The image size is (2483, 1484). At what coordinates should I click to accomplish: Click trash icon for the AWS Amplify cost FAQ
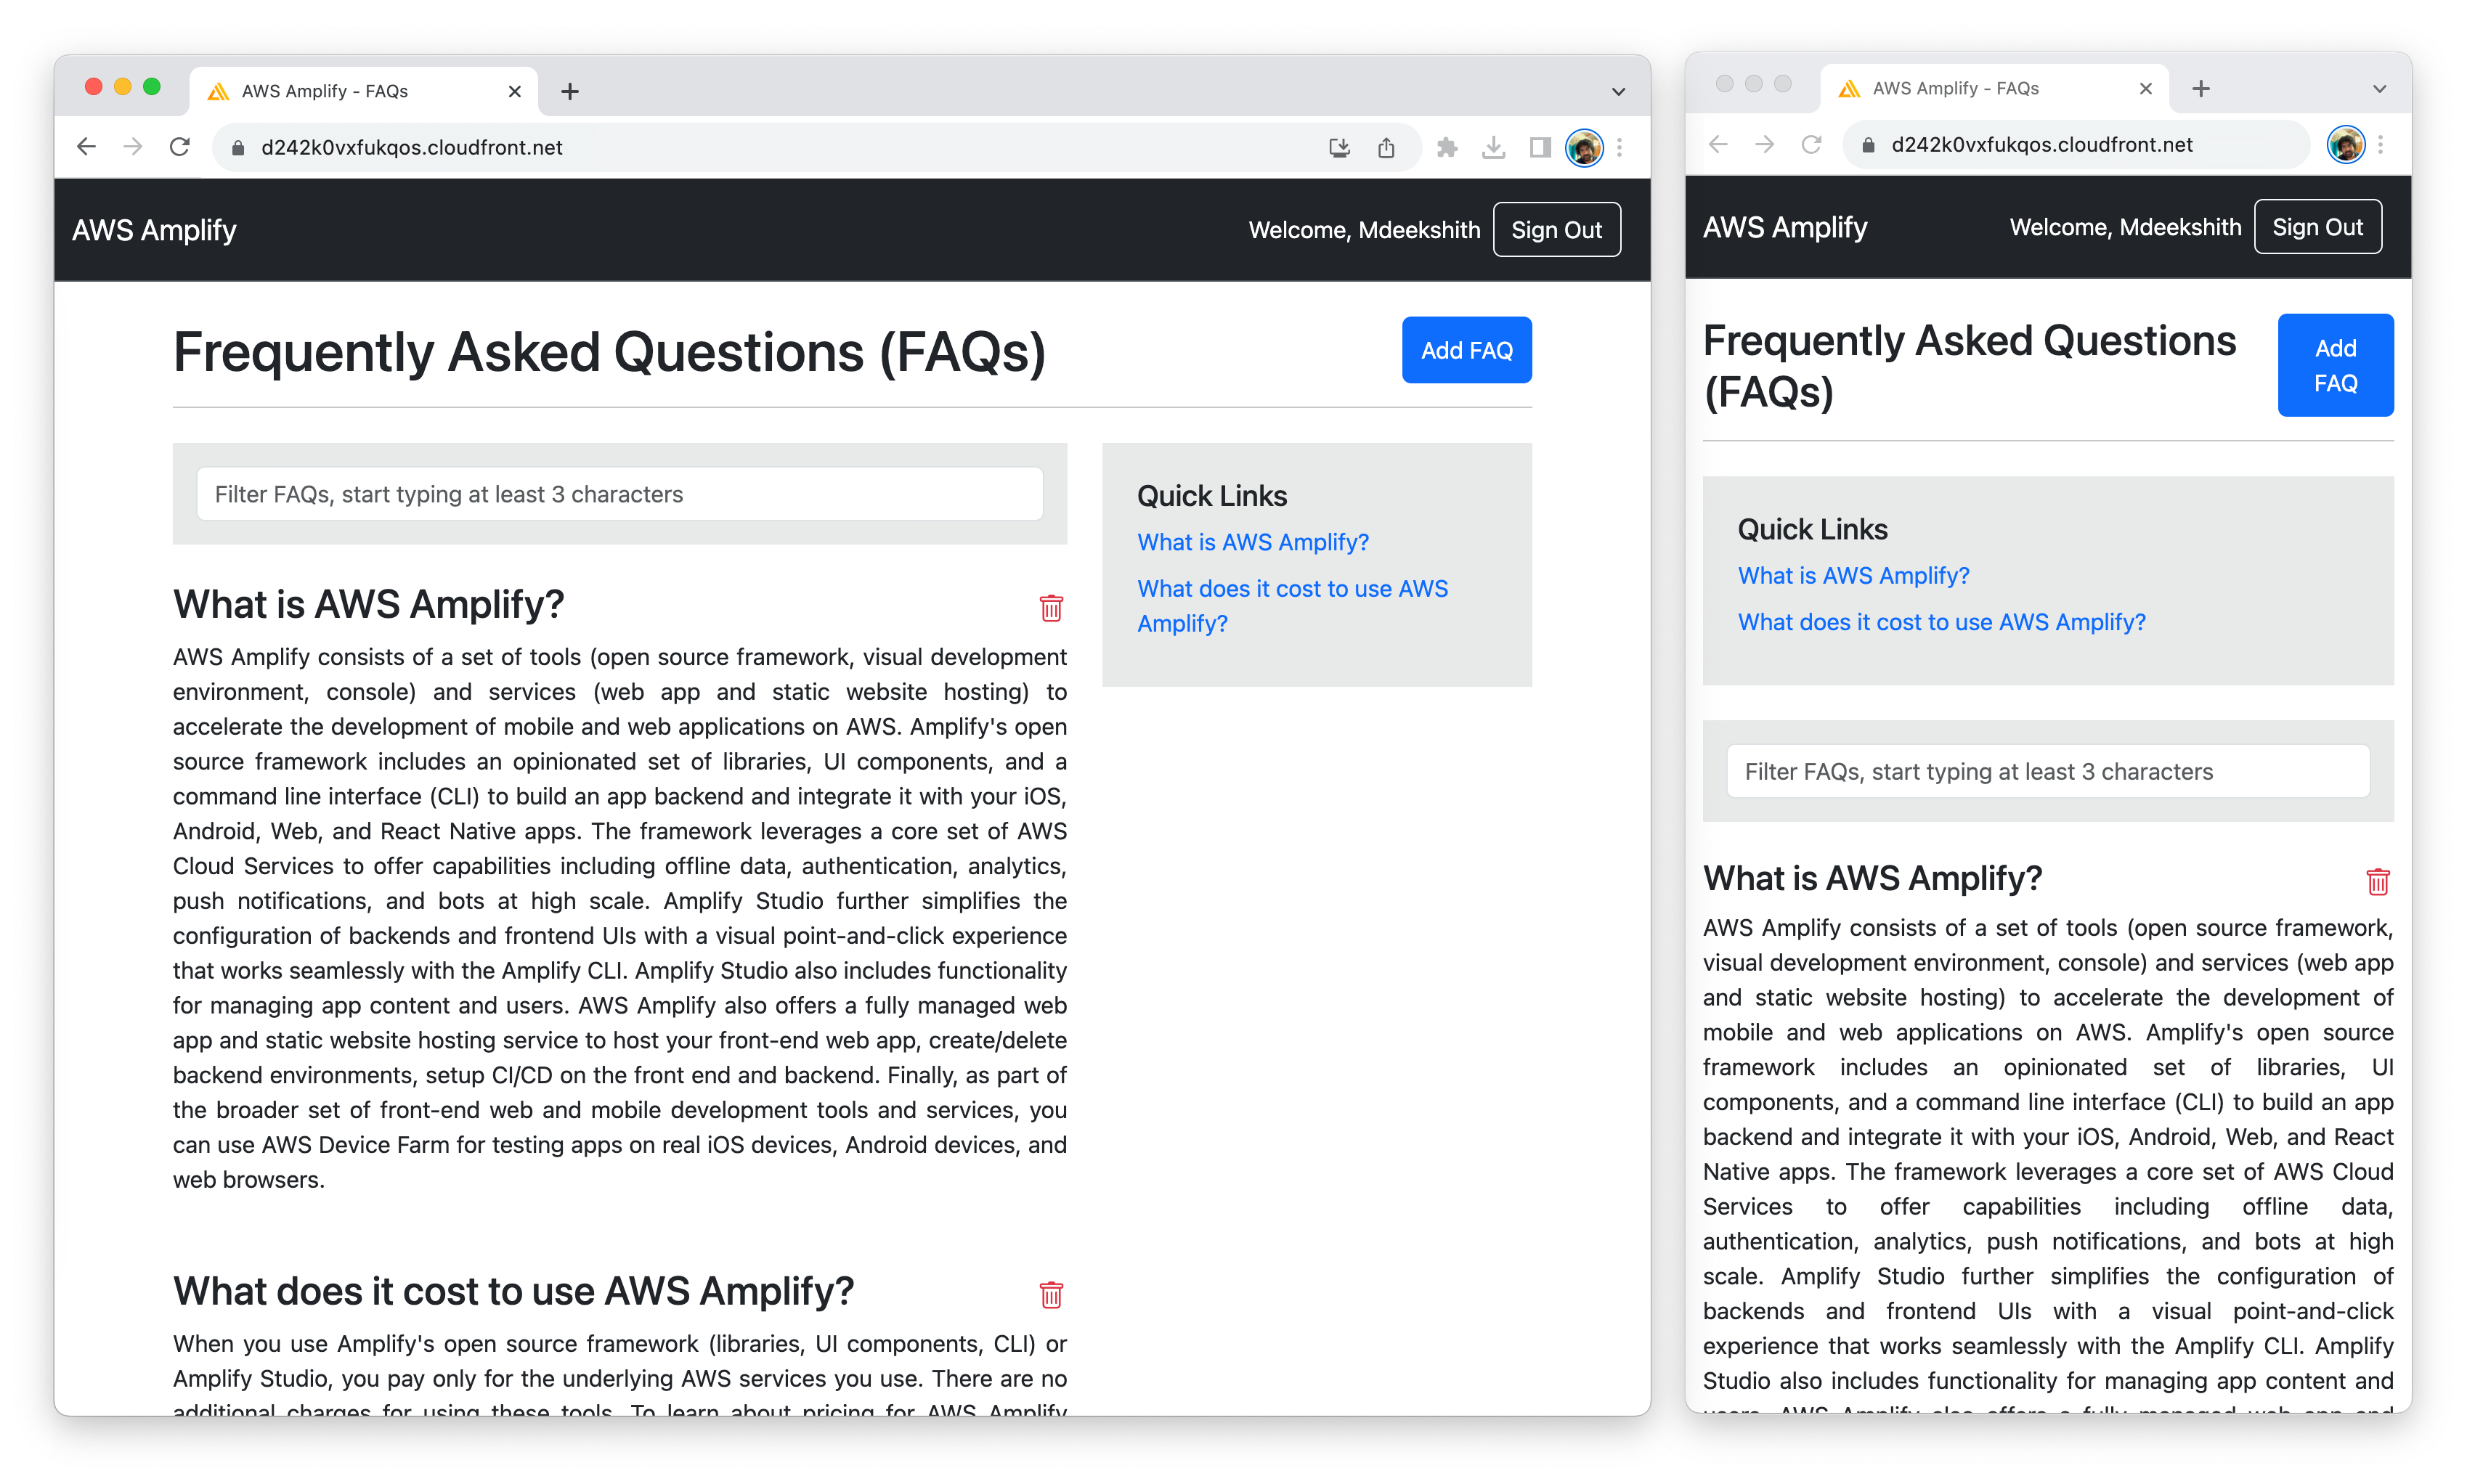(1050, 1295)
